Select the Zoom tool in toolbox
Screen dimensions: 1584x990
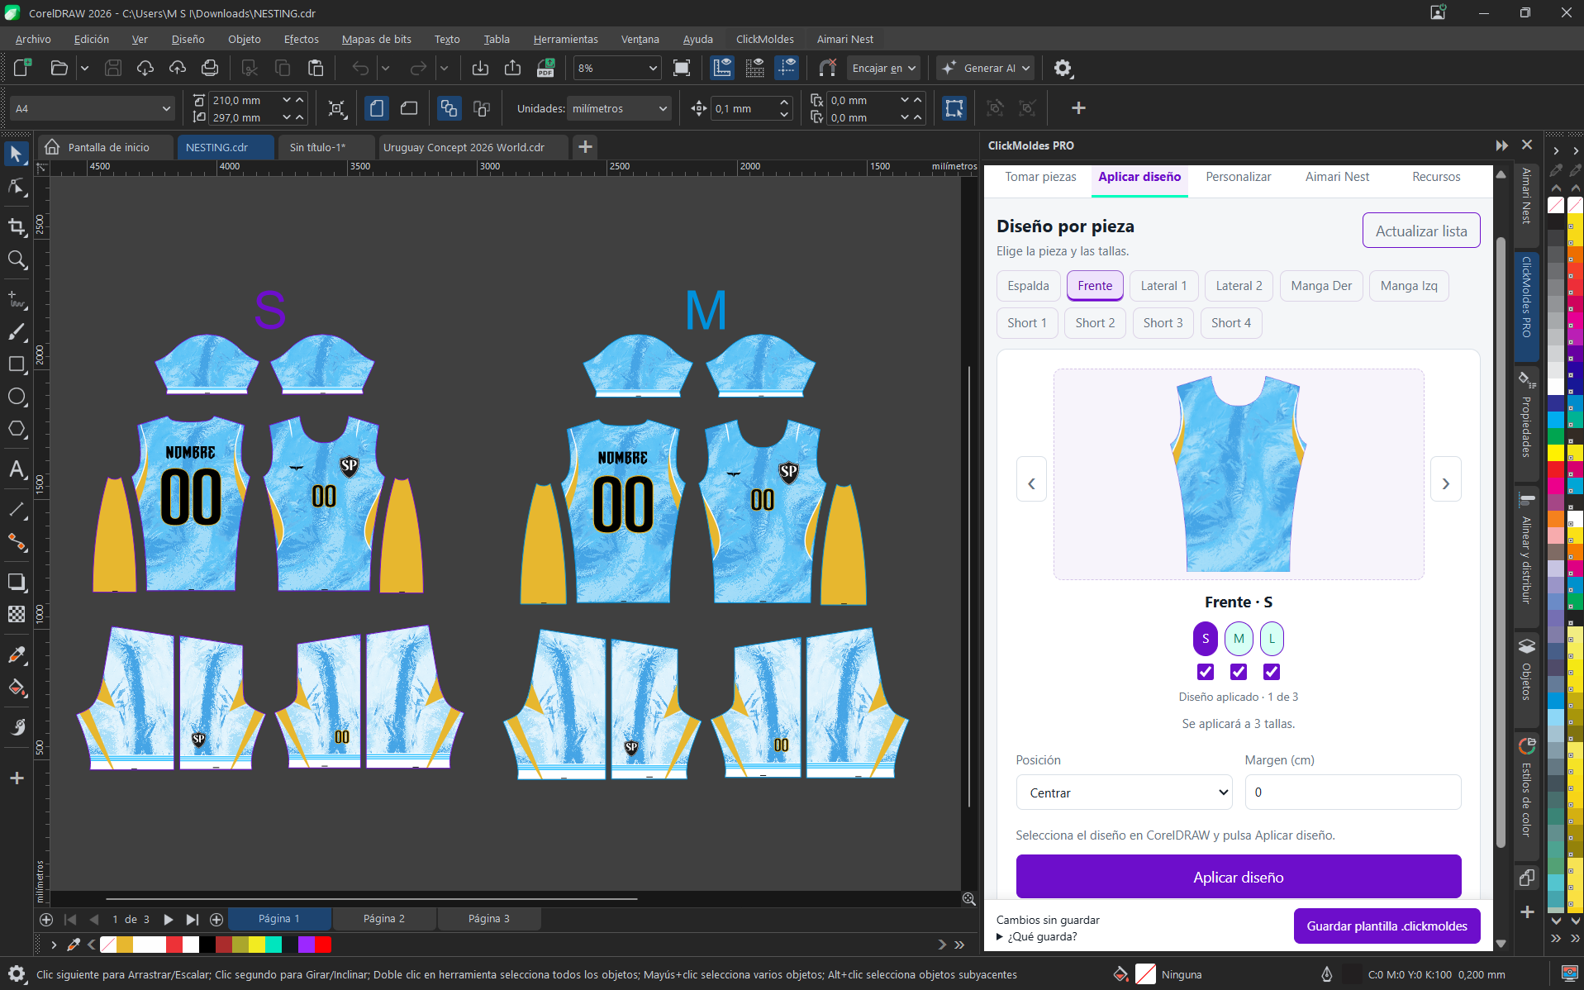(x=17, y=259)
